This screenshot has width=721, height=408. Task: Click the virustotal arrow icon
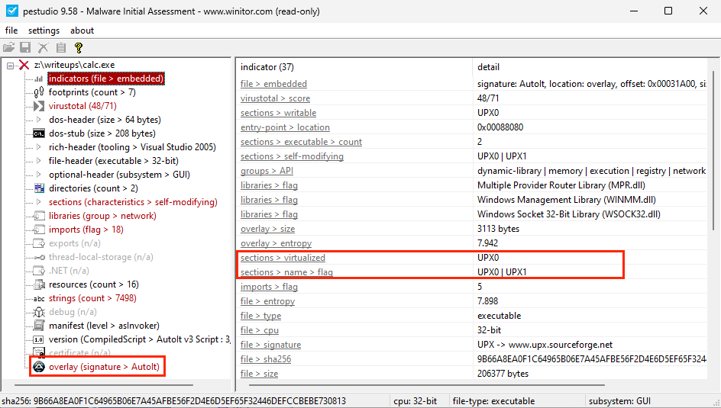click(39, 106)
